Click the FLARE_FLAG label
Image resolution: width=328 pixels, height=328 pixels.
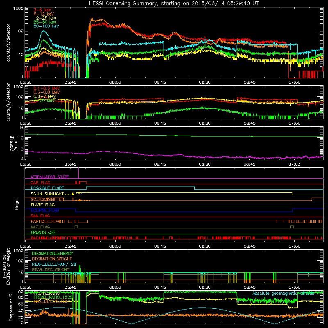pos(43,205)
